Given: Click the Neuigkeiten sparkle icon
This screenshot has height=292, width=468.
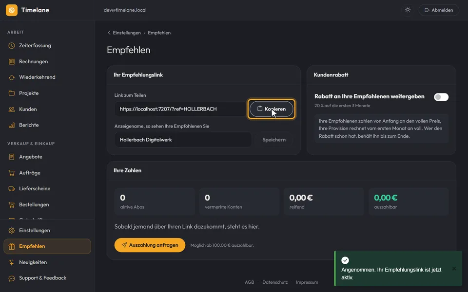Looking at the screenshot, I should point(12,262).
